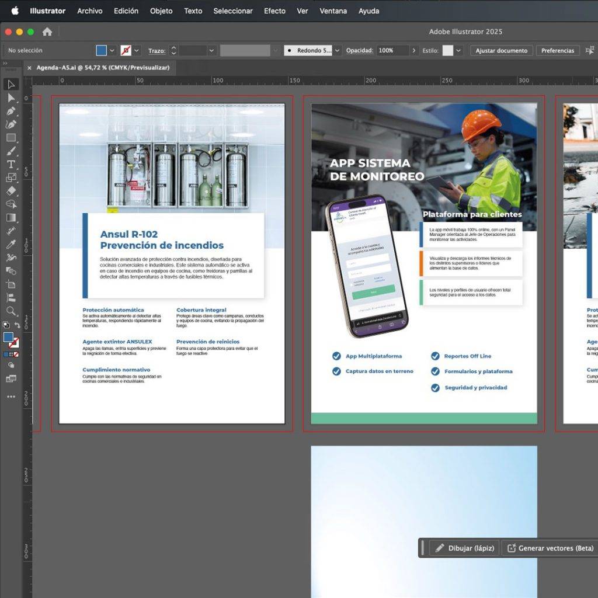The width and height of the screenshot is (598, 598).
Task: Open the Opacidad transparency panel link
Action: click(x=360, y=50)
